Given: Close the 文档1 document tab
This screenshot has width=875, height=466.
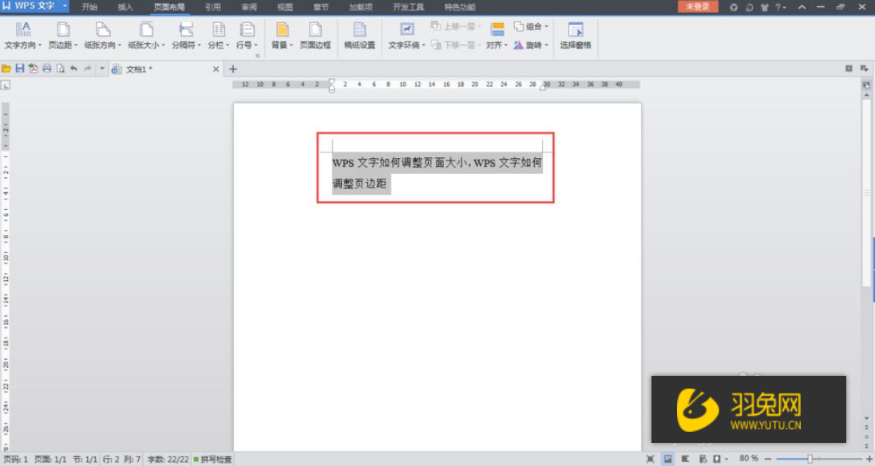Looking at the screenshot, I should click(x=216, y=69).
